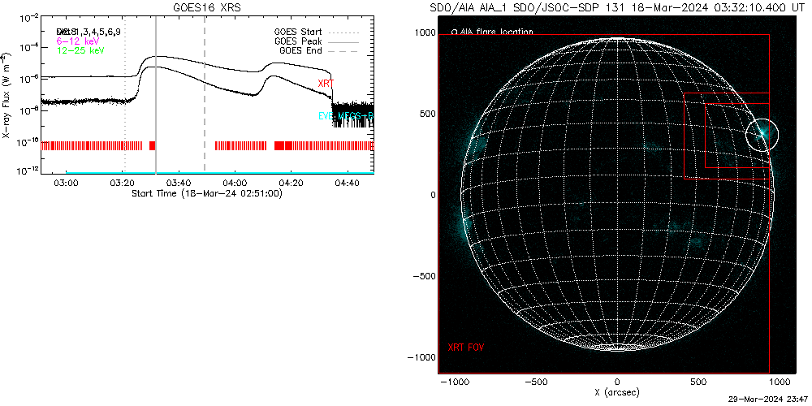Click the Start Time axis label
Image resolution: width=812 pixels, height=406 pixels.
pyautogui.click(x=206, y=193)
